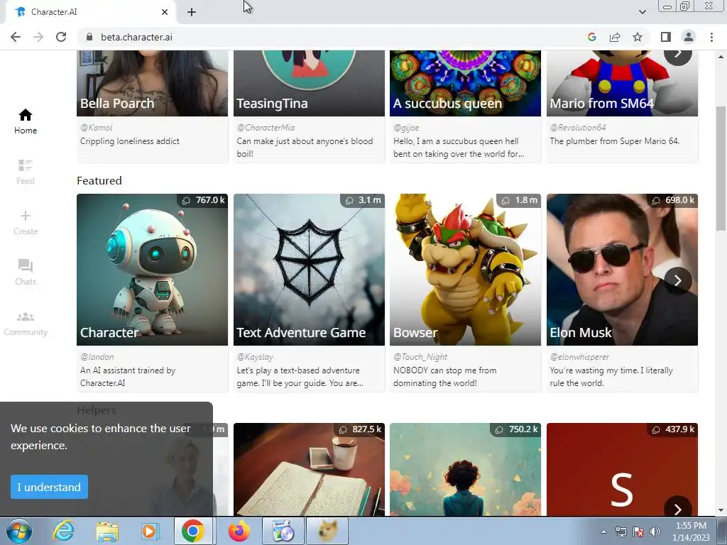
Task: Open Community in the sidebar
Action: pyautogui.click(x=26, y=324)
